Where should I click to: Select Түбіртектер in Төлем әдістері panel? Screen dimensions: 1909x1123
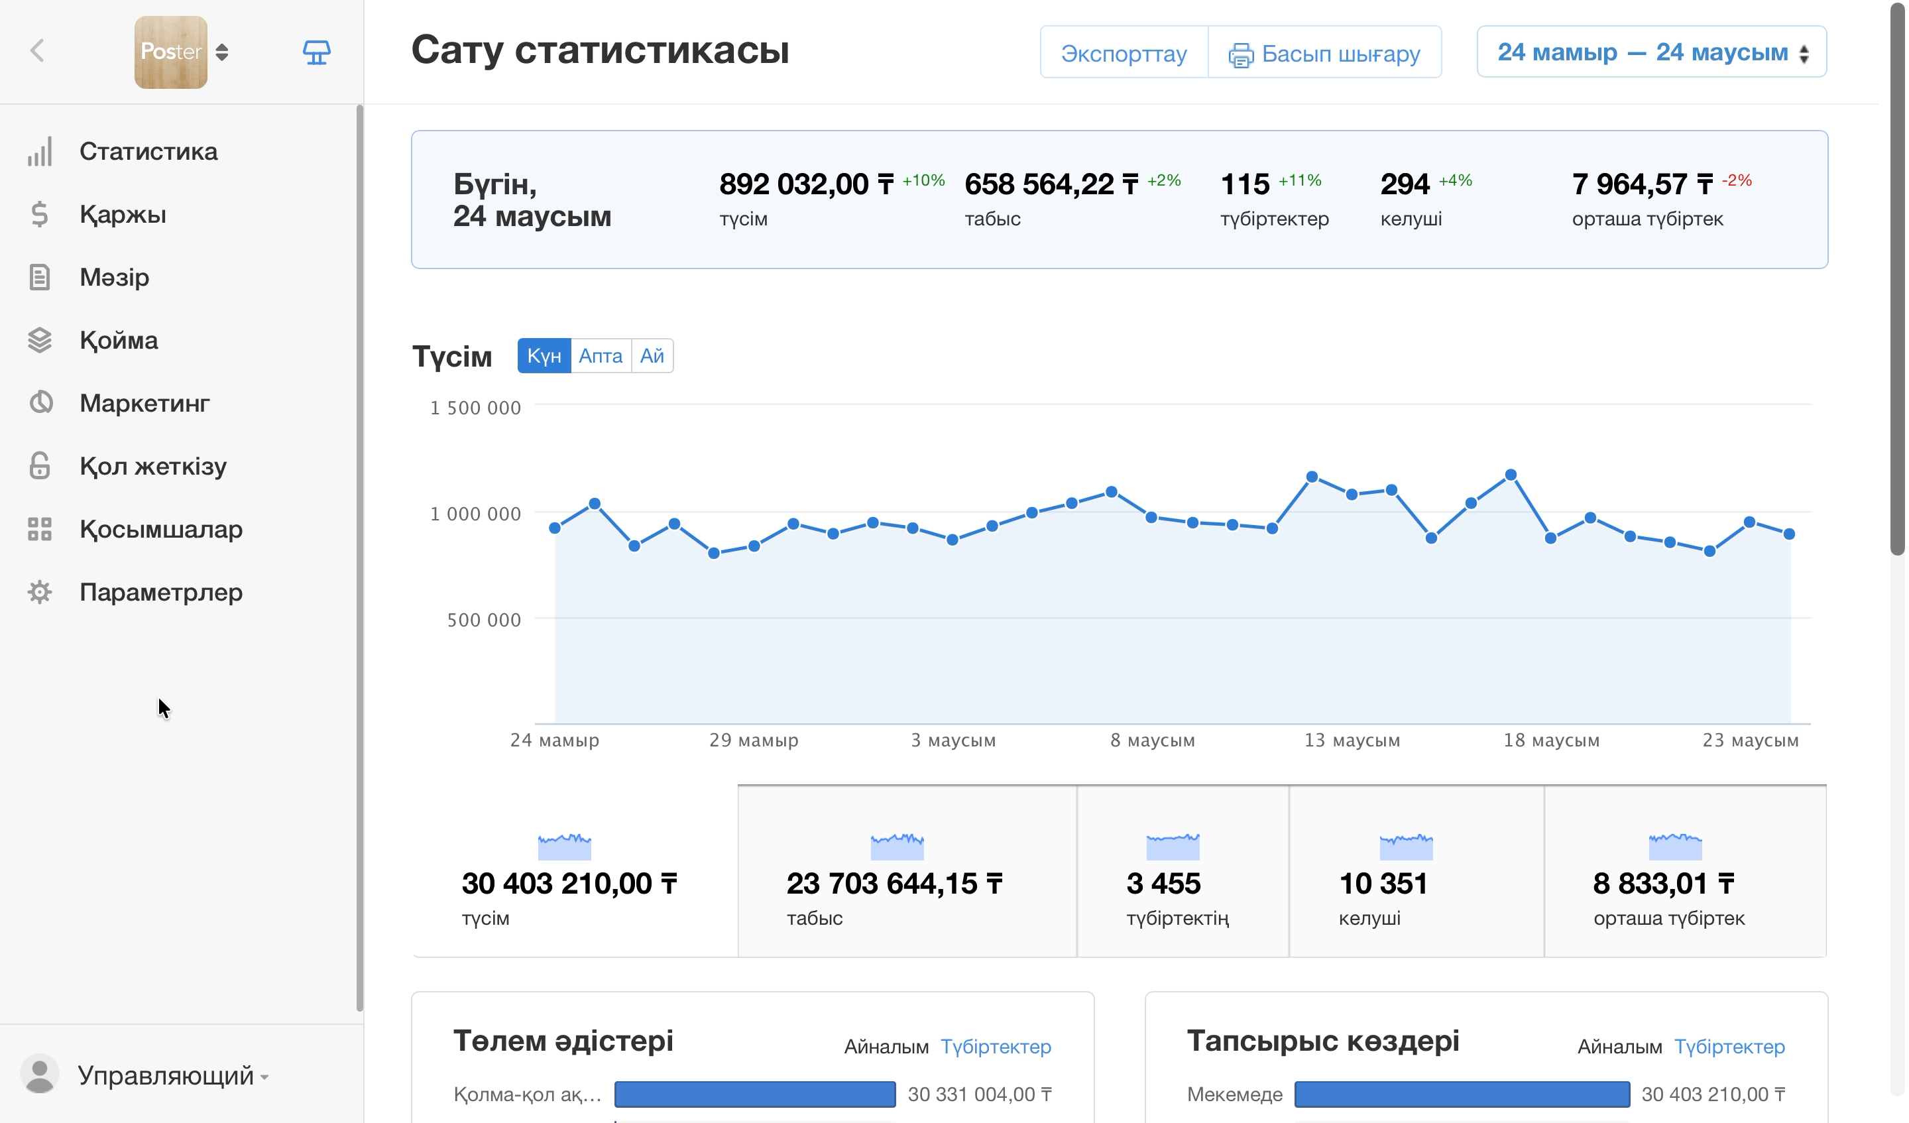[996, 1047]
